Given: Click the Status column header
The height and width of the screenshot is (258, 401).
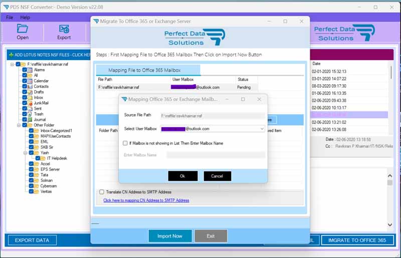Looking at the screenshot, I should [243, 79].
